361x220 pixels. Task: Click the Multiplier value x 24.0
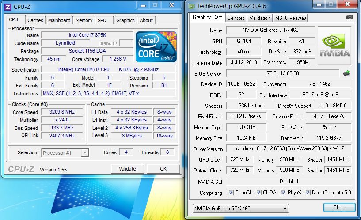point(62,120)
